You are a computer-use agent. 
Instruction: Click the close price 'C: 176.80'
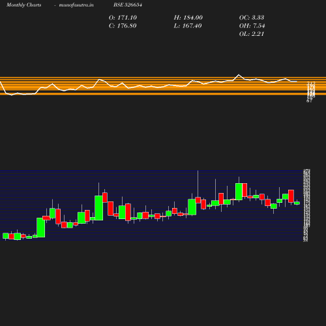click(x=123, y=26)
